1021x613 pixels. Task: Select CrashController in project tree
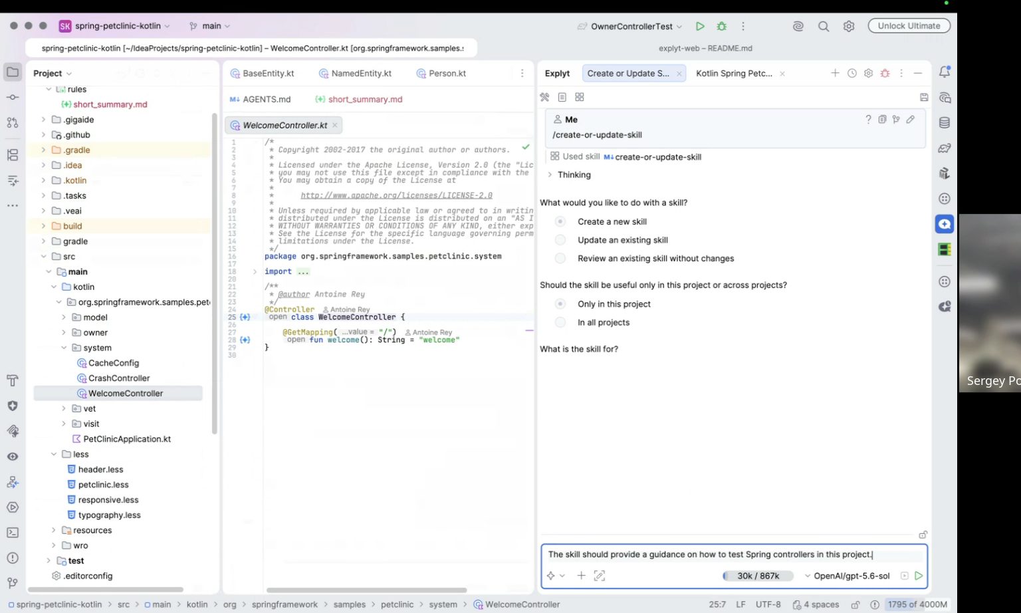click(119, 378)
